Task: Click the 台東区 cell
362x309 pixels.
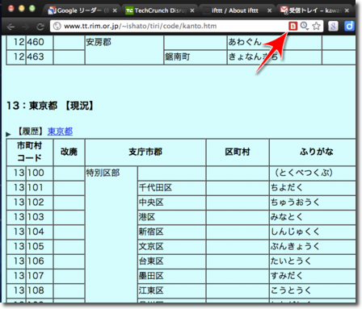Action: [x=171, y=261]
